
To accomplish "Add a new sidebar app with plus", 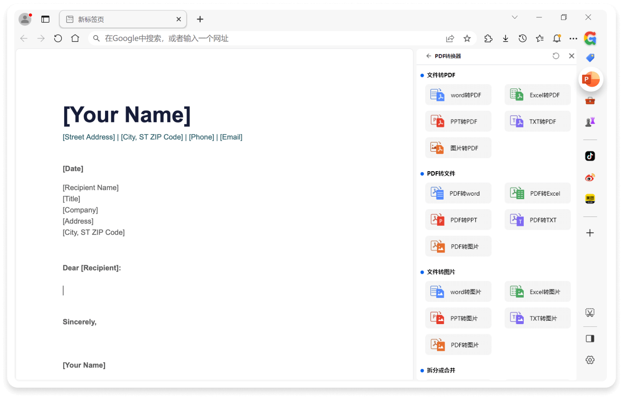I will pos(590,233).
